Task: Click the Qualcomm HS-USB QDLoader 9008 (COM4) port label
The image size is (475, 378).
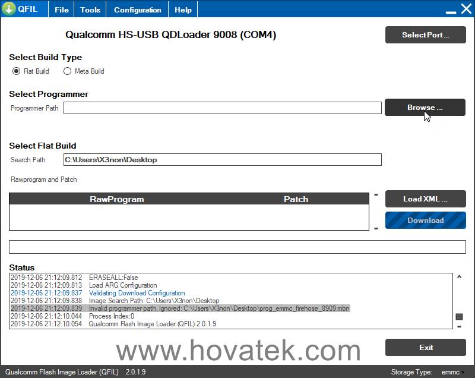Action: pyautogui.click(x=170, y=34)
